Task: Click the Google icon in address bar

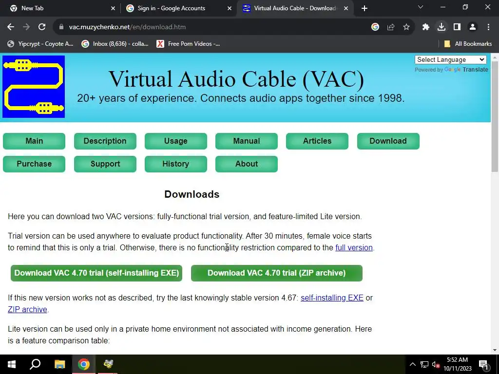Action: coord(375,27)
